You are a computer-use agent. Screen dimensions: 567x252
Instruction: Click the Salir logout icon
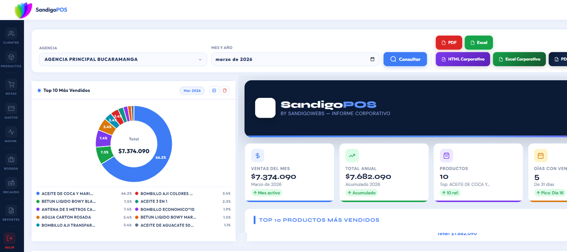tap(10, 238)
